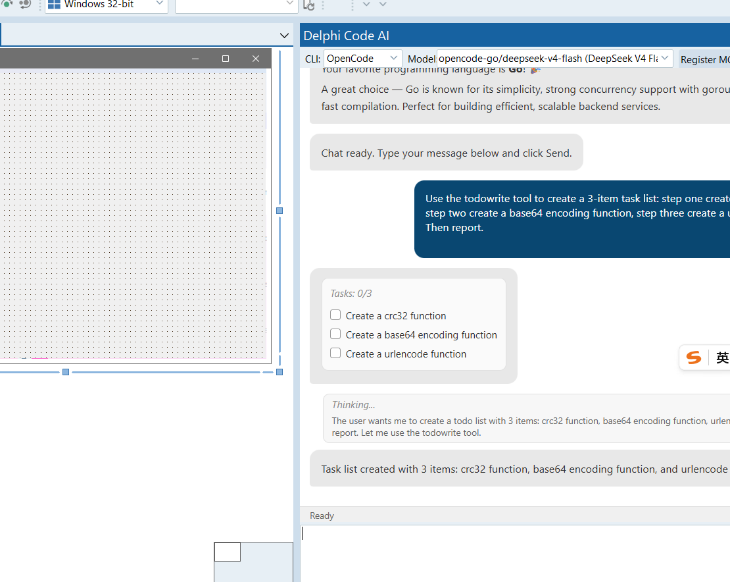
Task: Click the Windows logo icon in the platform selector
Action: coord(54,4)
